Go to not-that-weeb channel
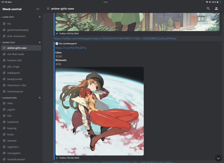 click(x=21, y=54)
